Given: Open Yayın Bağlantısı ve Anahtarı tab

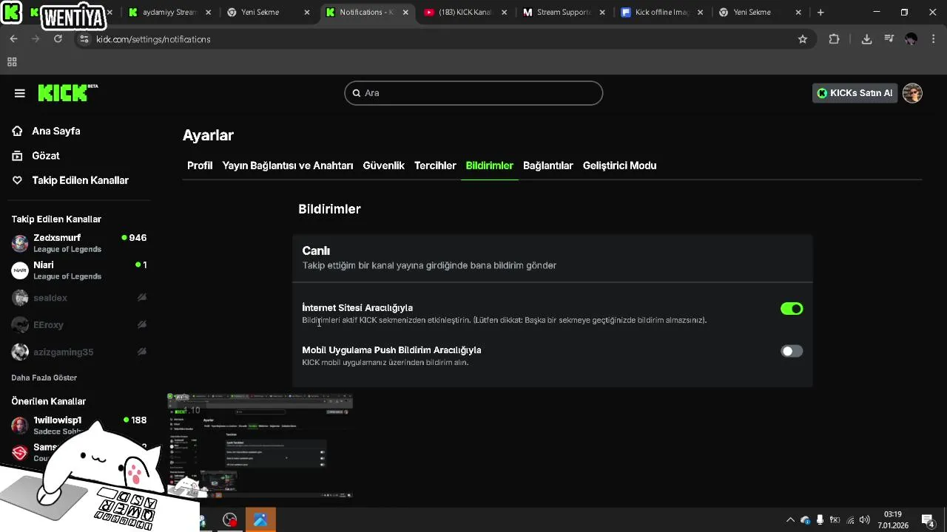Looking at the screenshot, I should pyautogui.click(x=288, y=166).
